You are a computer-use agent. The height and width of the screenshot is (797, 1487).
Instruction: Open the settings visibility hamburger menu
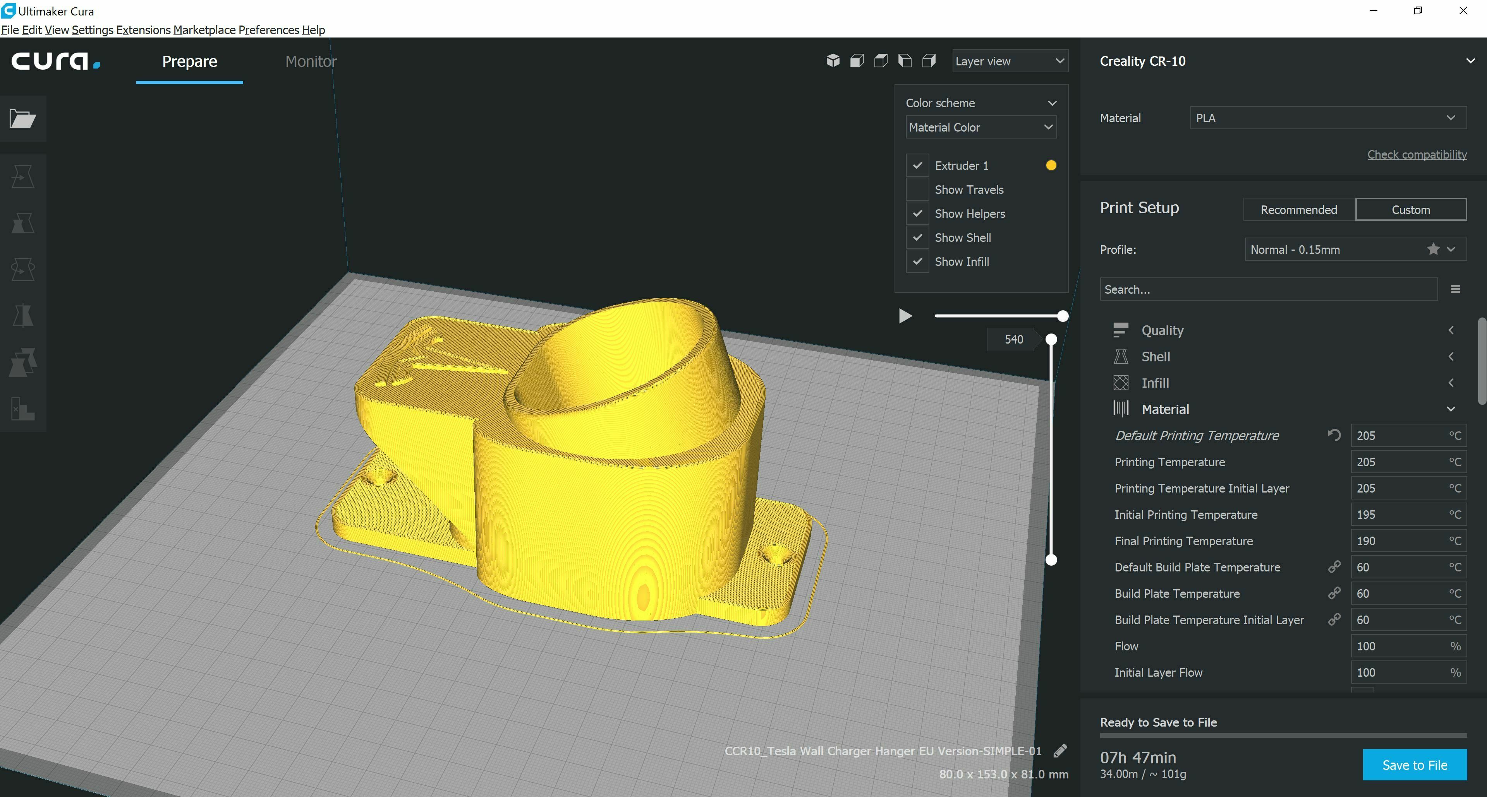[x=1455, y=289]
